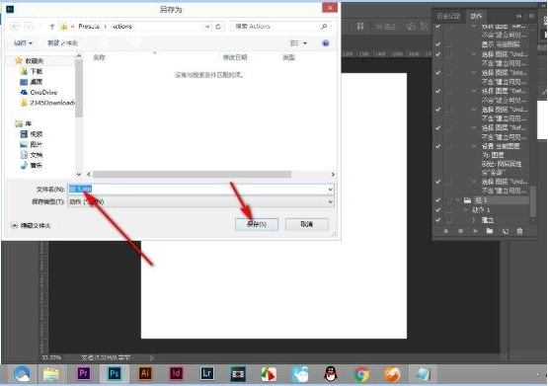This screenshot has height=386, width=548.
Task: Click the Actions panel vertical scrollbar
Action: [x=532, y=201]
